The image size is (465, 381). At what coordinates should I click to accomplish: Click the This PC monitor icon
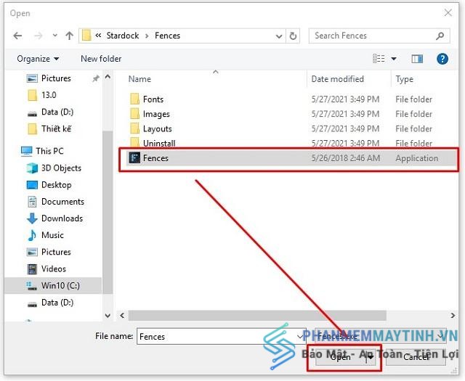27,151
